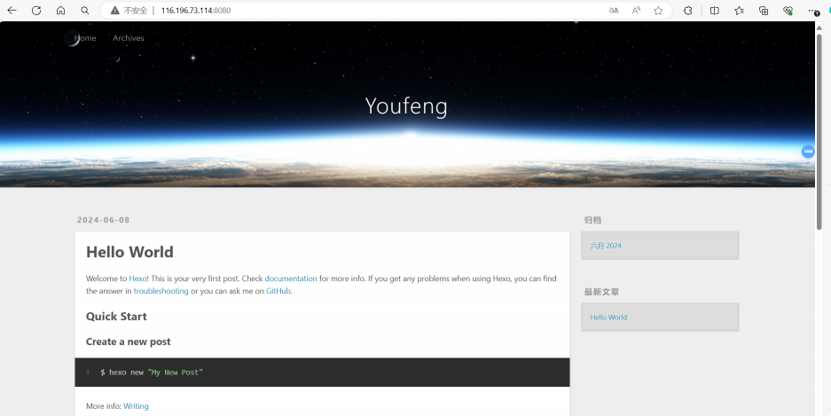Open the settings and more menu
831x416 pixels.
pyautogui.click(x=813, y=11)
